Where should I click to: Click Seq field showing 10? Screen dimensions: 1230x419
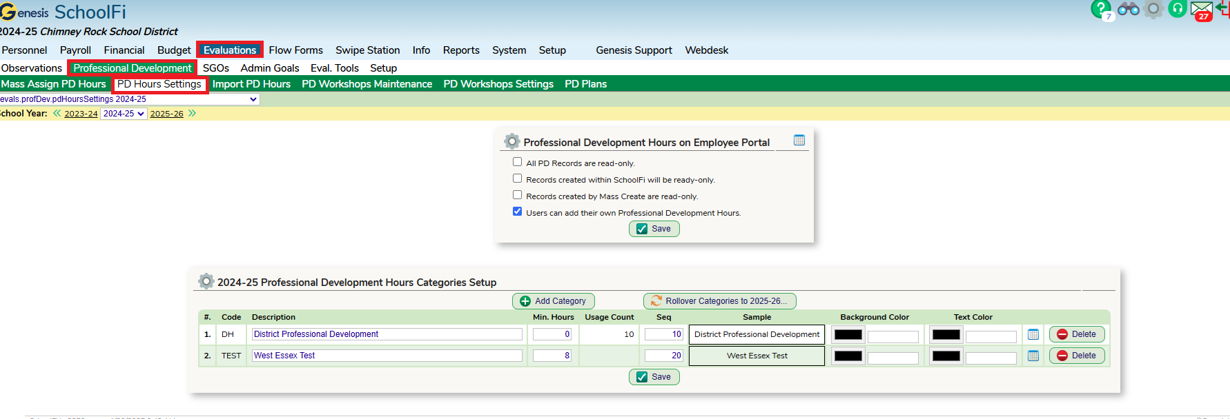point(664,334)
